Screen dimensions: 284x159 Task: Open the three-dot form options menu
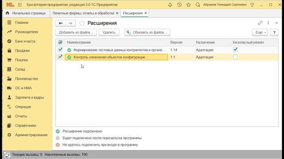[268, 23]
